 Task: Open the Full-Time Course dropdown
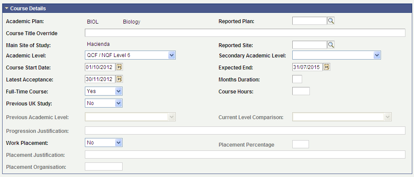tap(119, 91)
